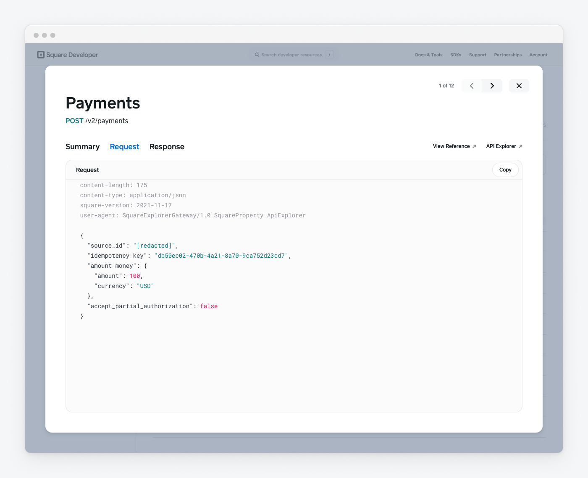The height and width of the screenshot is (478, 588).
Task: Open the SDKs menu
Action: [x=456, y=55]
